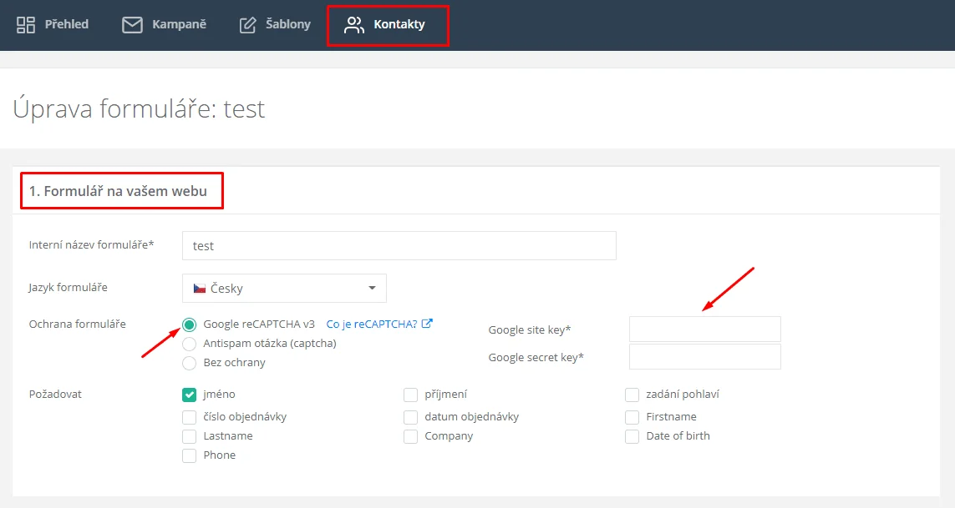This screenshot has width=955, height=508.
Task: Click the Kontakty people icon
Action: coord(354,25)
